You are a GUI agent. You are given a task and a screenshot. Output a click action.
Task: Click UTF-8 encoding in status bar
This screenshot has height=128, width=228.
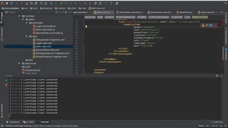coord(214,126)
